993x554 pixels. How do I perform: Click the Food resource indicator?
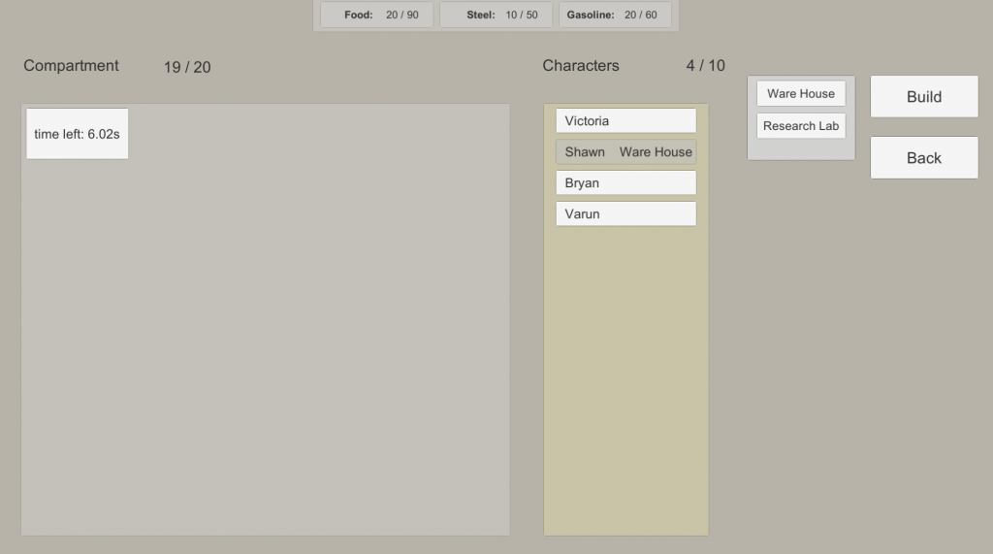377,15
